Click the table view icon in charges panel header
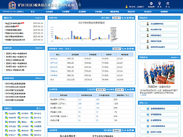This screenshot has width=183, height=137. click(130, 49)
